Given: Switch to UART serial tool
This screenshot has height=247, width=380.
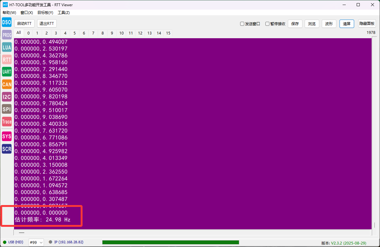Looking at the screenshot, I should coord(7,72).
